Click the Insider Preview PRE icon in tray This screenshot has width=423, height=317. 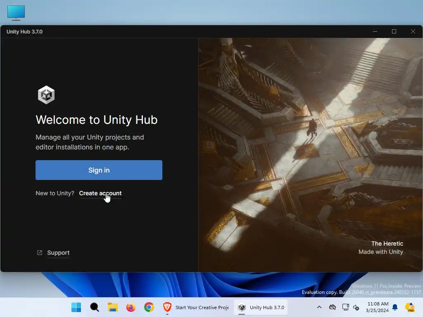410,307
